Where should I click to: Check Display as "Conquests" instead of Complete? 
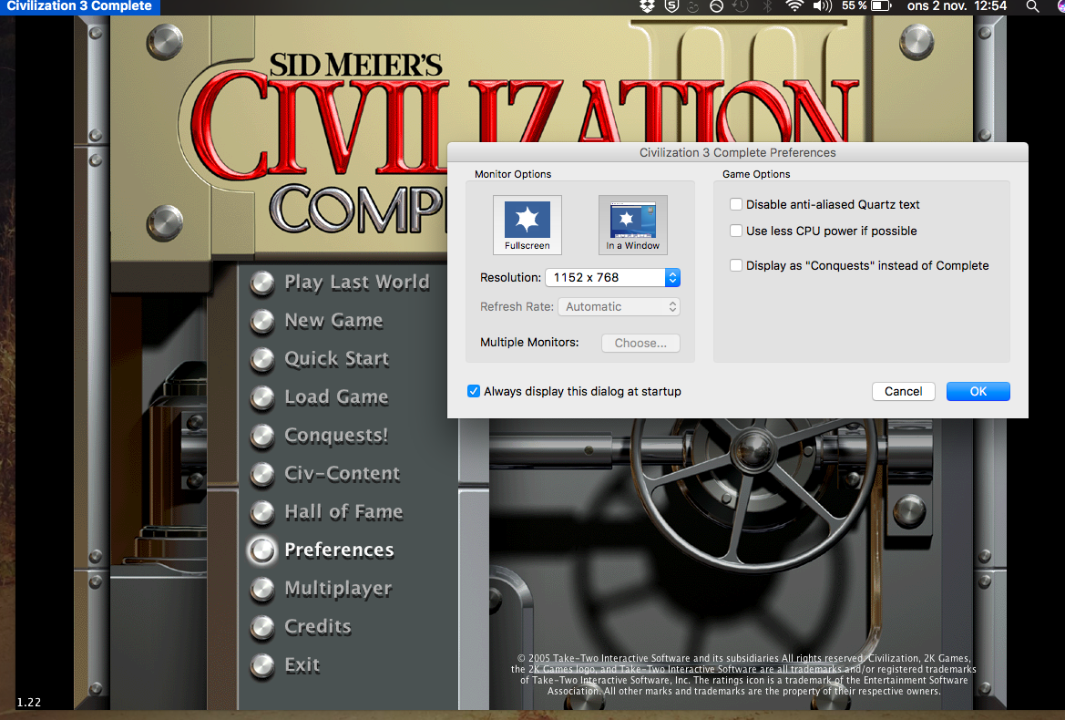click(x=735, y=265)
